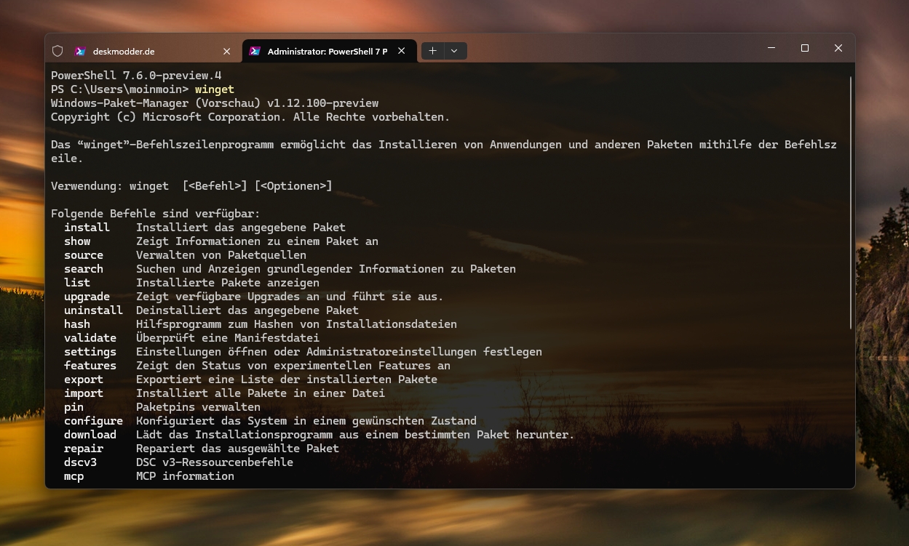Expand the new tab profile dropdown
Viewport: 909px width, 546px height.
pos(454,51)
